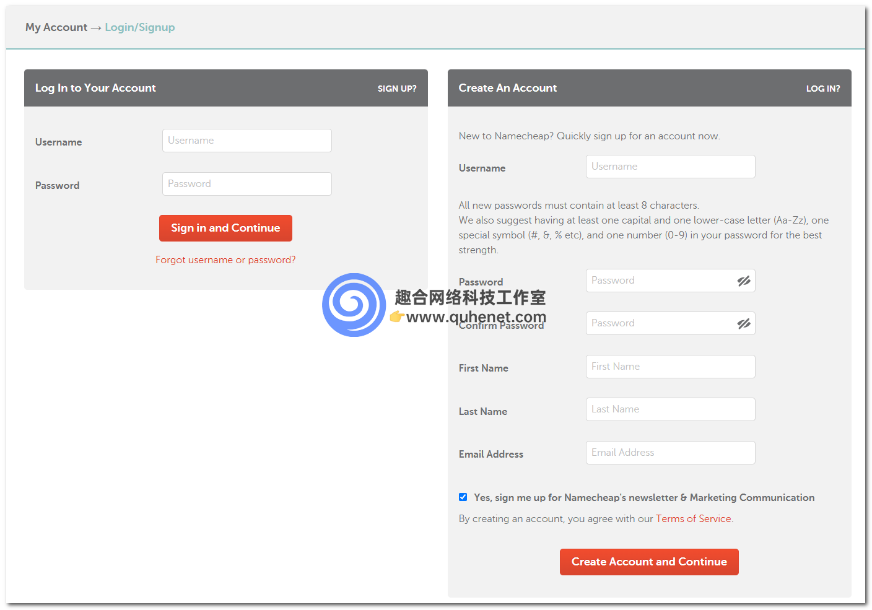The height and width of the screenshot is (610, 872).
Task: Open Forgot username or password link
Action: 225,259
